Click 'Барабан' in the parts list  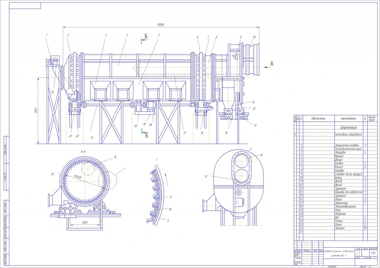click(x=340, y=171)
